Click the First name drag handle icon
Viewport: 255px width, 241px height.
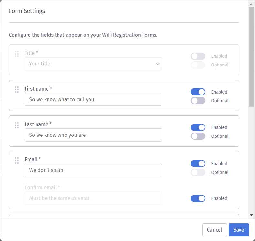(17, 90)
